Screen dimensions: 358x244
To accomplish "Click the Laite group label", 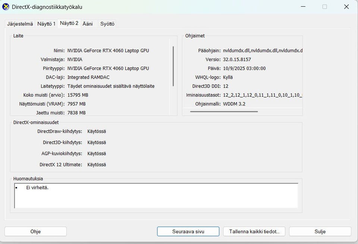I will click(18, 36).
